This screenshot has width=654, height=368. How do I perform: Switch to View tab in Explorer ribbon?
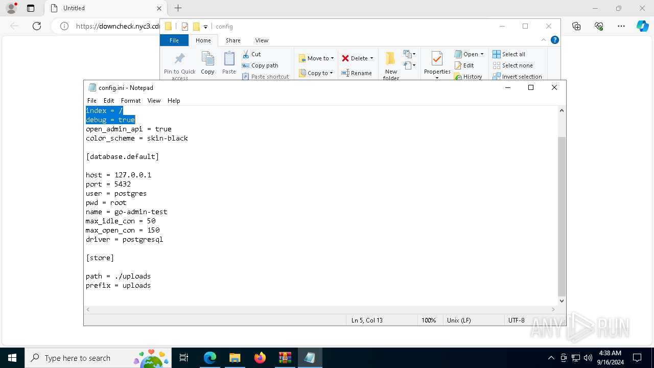[x=262, y=40]
